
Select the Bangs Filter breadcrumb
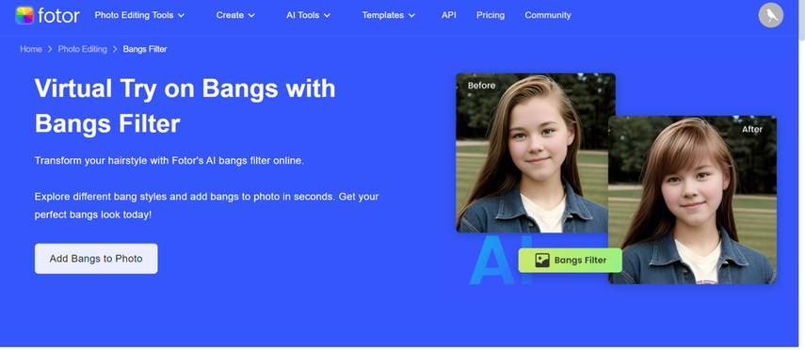[x=145, y=49]
